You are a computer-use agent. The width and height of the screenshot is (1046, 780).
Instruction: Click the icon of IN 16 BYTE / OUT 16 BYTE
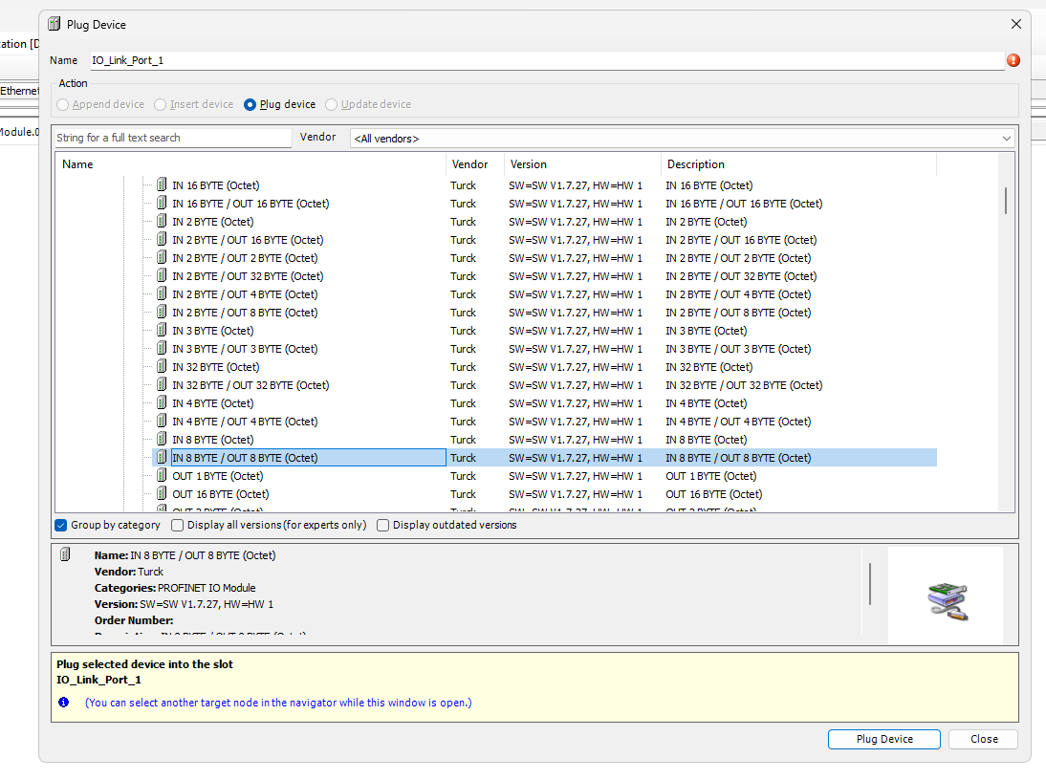tap(162, 203)
